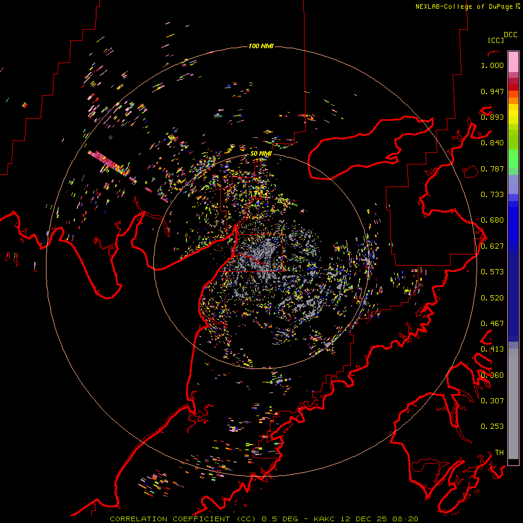Click the 0.893 scale value
Viewport: 523px width, 523px height.
pos(492,117)
